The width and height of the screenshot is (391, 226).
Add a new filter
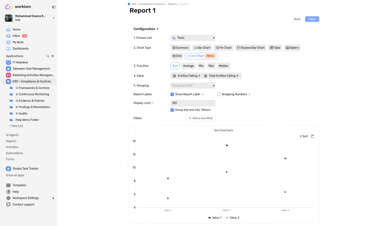(x=201, y=118)
